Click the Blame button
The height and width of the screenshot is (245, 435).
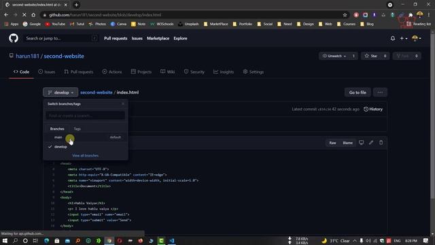click(347, 143)
